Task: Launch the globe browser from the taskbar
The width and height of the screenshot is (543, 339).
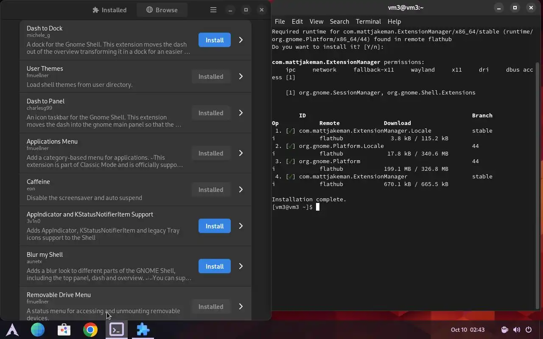Action: [x=38, y=330]
